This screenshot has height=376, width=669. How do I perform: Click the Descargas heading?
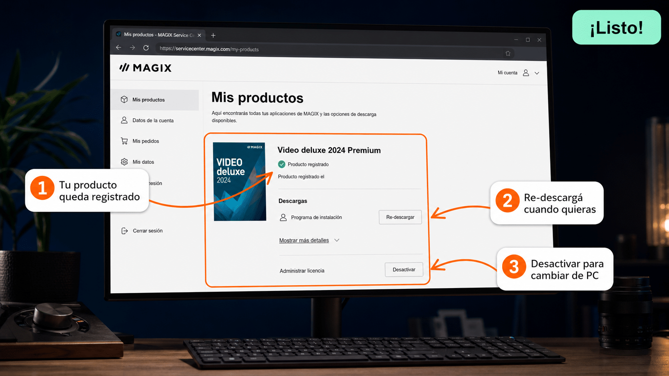click(293, 201)
